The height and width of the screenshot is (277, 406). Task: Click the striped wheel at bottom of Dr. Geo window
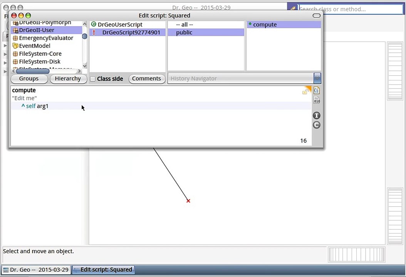pyautogui.click(x=357, y=255)
